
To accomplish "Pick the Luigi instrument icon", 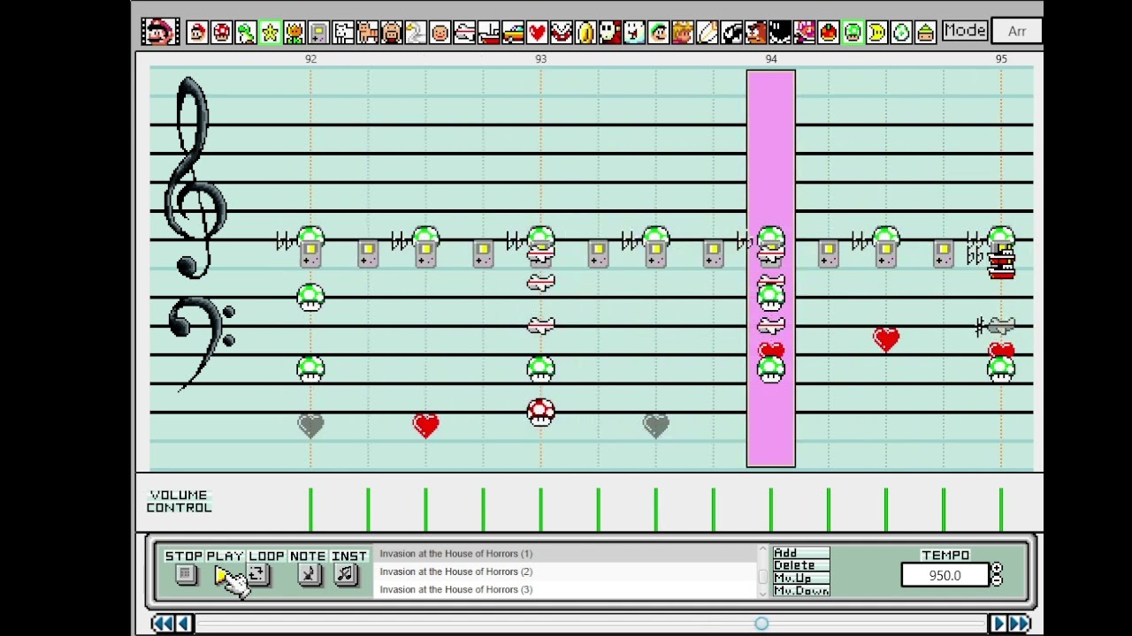I will [x=658, y=33].
